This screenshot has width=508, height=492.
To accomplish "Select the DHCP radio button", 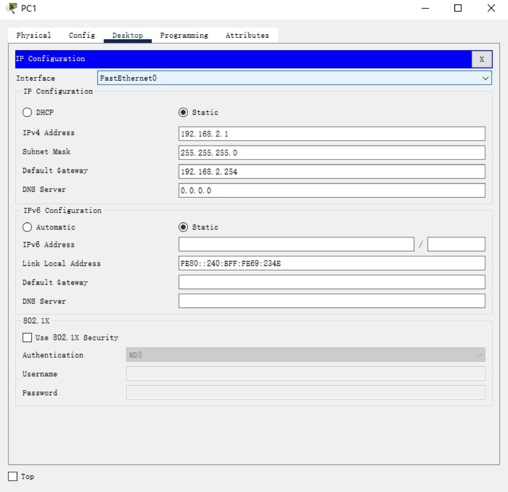I will (27, 113).
